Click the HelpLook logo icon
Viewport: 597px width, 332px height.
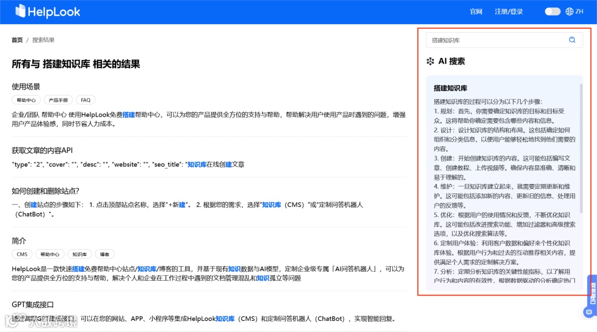tap(20, 11)
